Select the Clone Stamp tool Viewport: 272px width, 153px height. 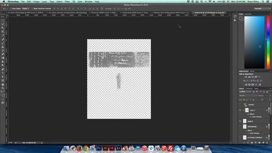[x=3, y=47]
